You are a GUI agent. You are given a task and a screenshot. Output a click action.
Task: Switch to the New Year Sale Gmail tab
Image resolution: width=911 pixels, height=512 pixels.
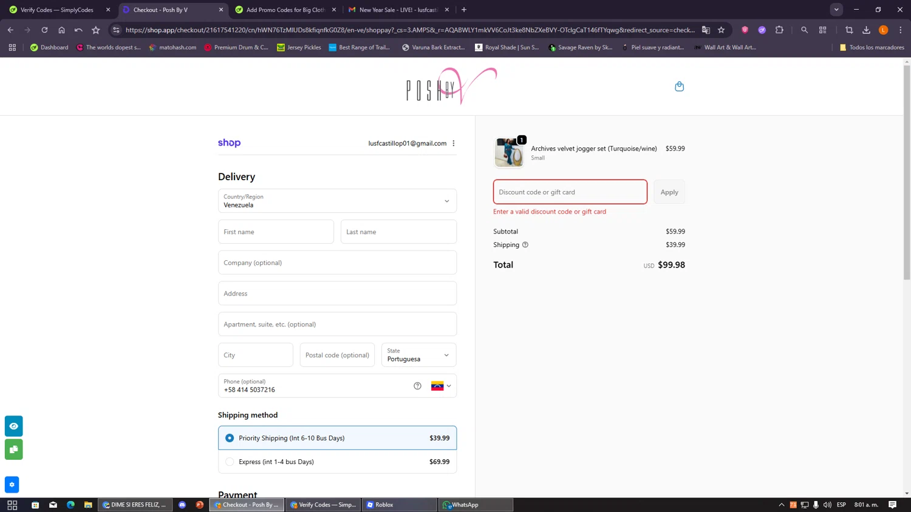[x=398, y=10]
